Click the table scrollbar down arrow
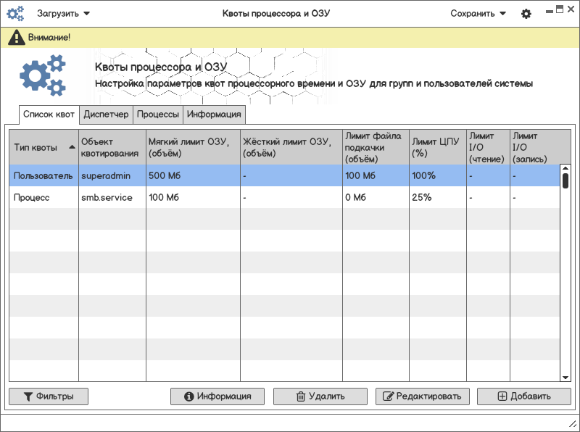This screenshot has width=580, height=432. point(565,377)
